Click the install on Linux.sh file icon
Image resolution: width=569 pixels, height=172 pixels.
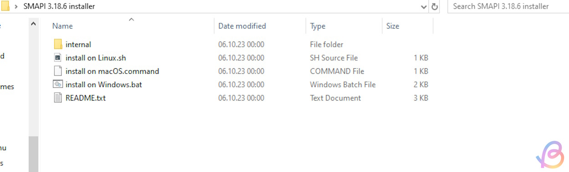click(x=58, y=58)
